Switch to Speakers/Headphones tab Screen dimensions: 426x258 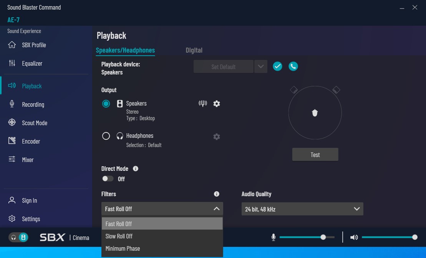pyautogui.click(x=125, y=50)
